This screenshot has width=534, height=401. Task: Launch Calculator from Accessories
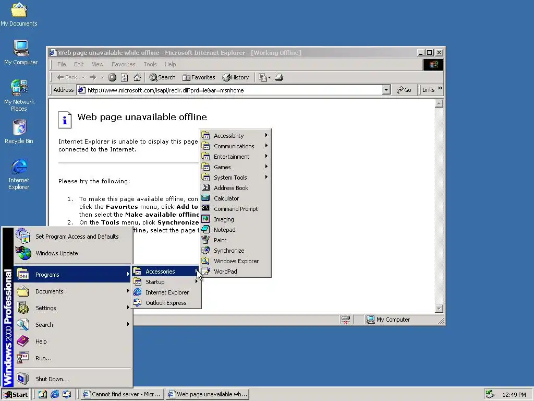[235, 198]
